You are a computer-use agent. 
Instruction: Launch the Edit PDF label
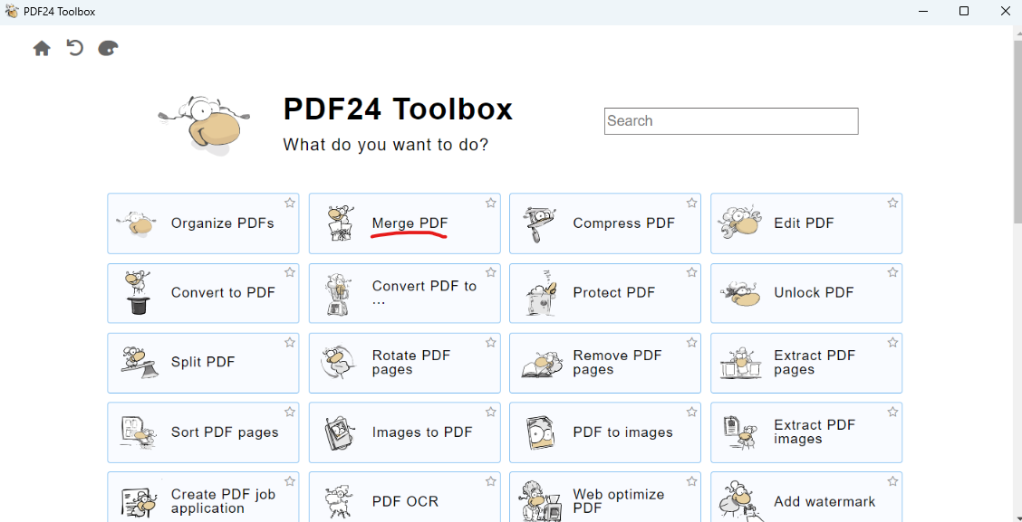804,223
